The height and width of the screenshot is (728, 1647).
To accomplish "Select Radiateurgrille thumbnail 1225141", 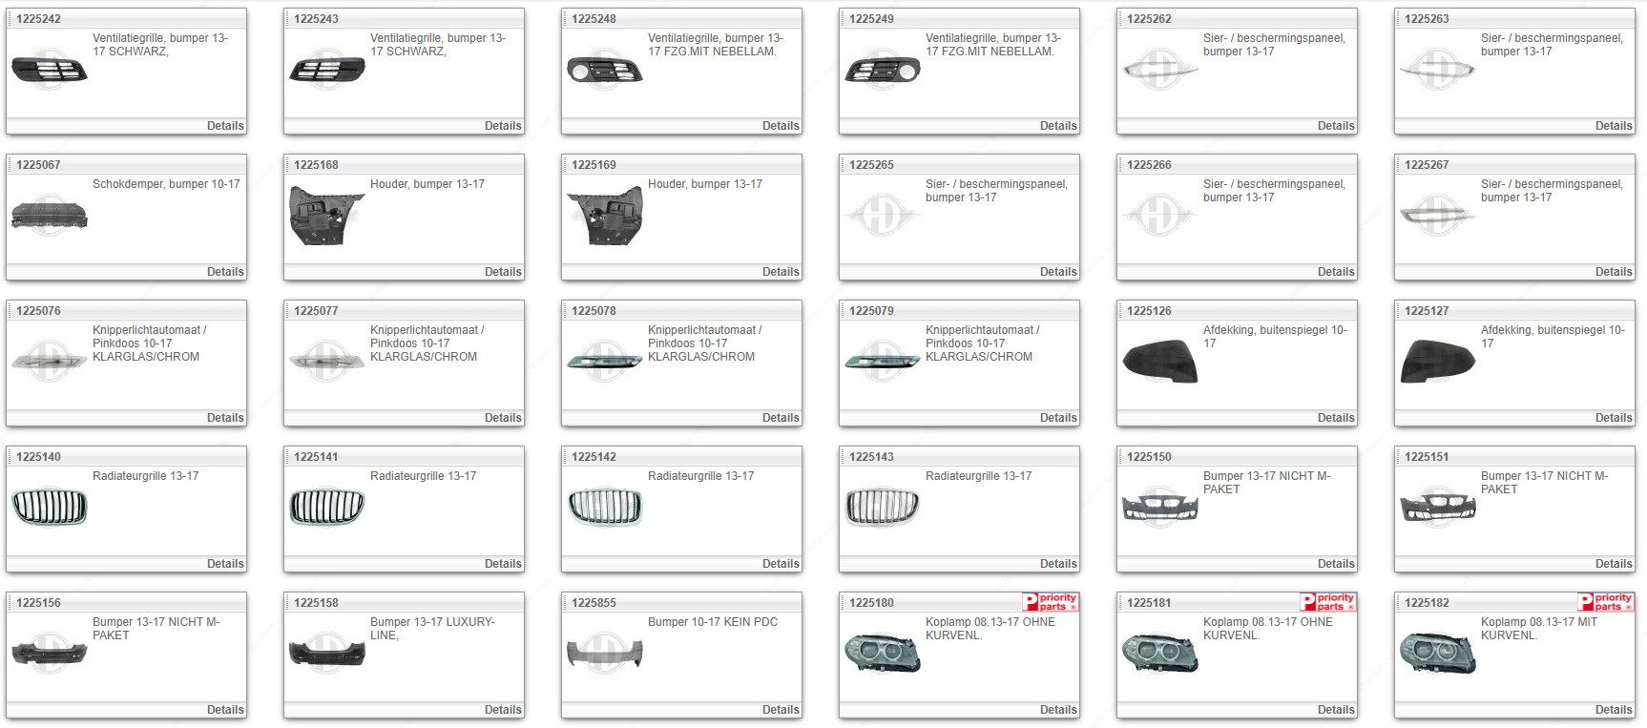I will click(x=327, y=508).
